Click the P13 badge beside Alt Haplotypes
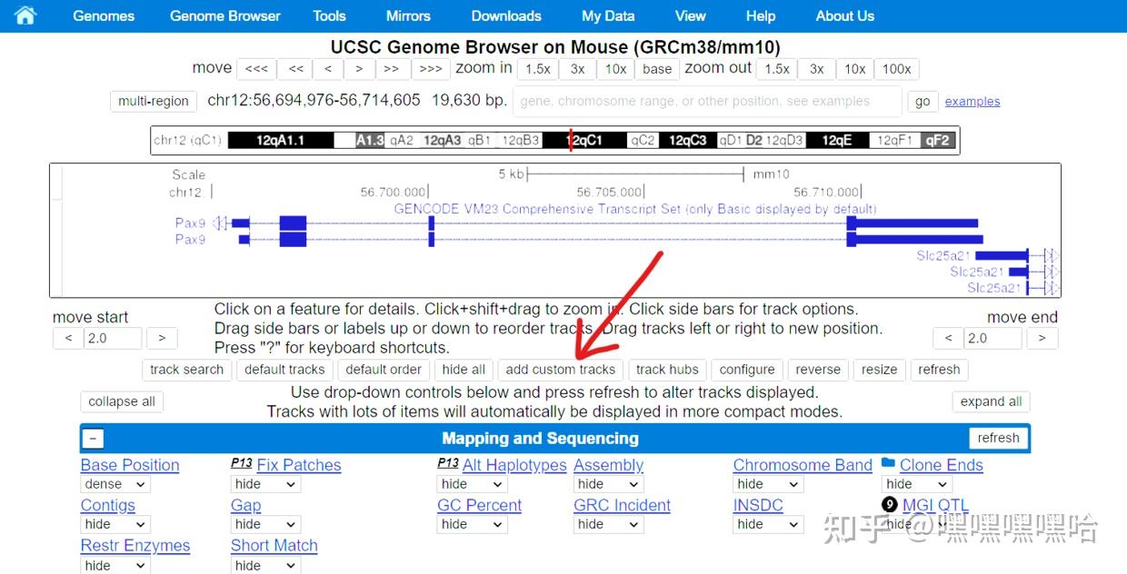 point(448,464)
